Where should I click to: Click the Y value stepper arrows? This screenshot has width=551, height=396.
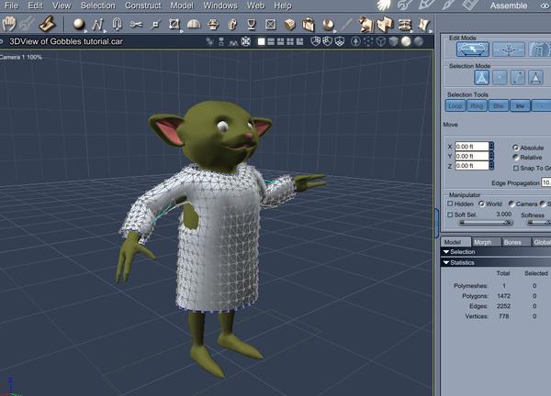point(491,156)
